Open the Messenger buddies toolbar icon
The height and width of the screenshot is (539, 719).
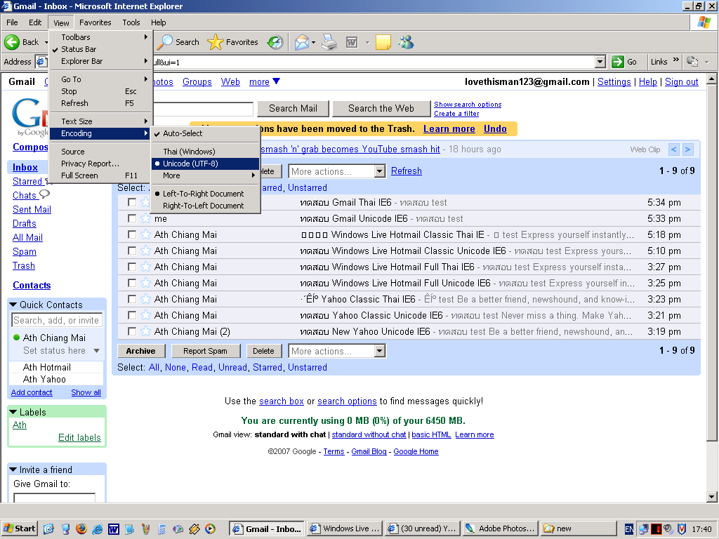[x=407, y=42]
